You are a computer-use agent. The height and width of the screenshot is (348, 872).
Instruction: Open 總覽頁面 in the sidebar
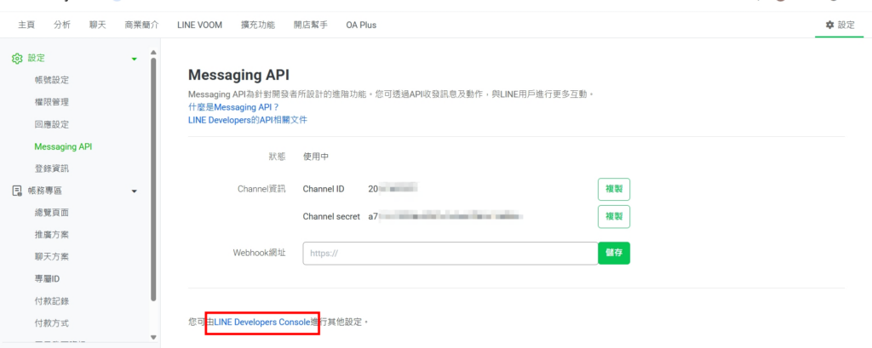click(52, 213)
